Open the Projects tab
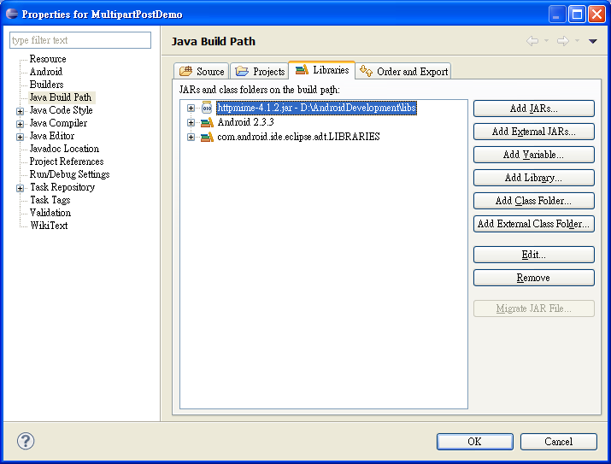This screenshot has width=611, height=464. tap(260, 71)
